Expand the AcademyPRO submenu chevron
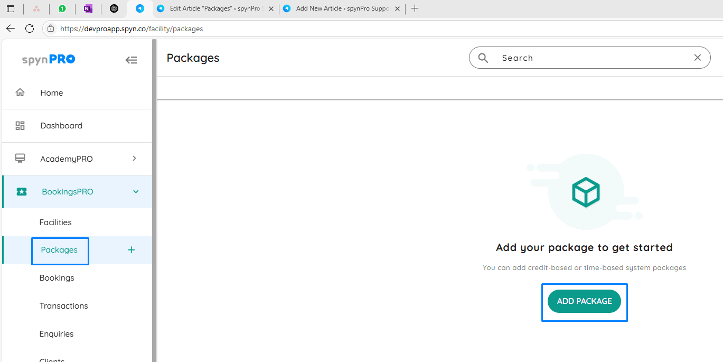The image size is (723, 362). click(x=134, y=159)
